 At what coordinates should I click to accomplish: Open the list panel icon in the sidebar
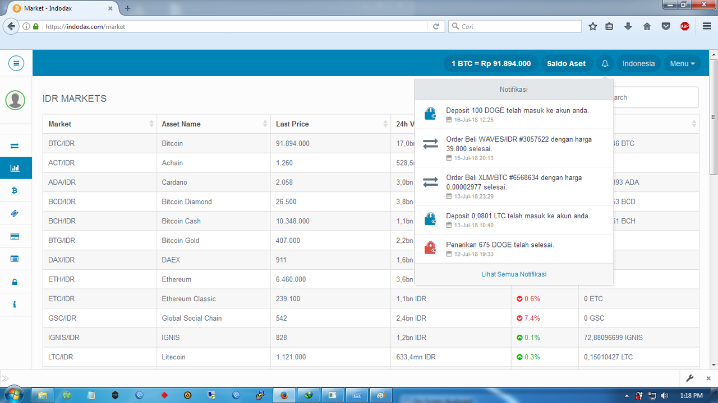15,259
